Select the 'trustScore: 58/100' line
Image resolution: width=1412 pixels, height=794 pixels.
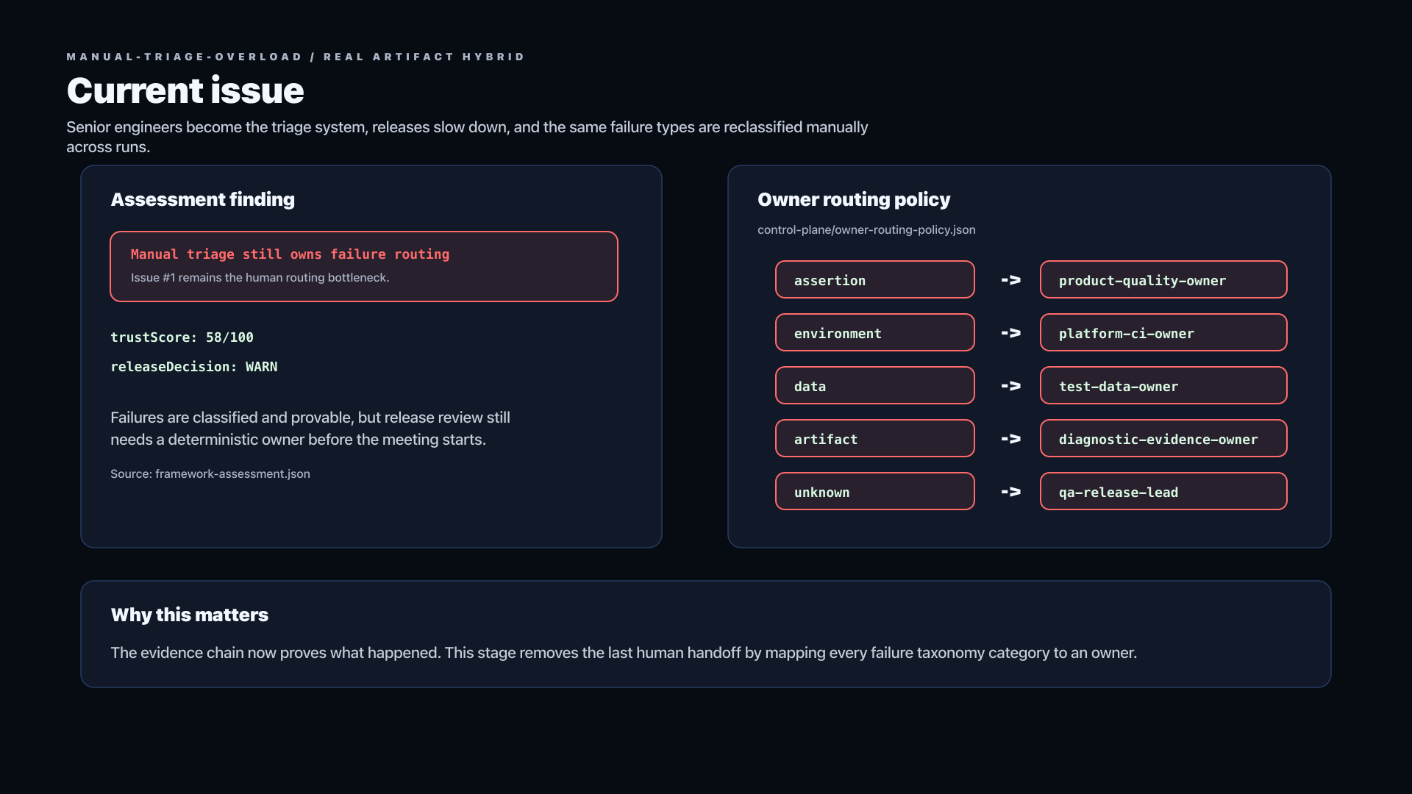[182, 337]
